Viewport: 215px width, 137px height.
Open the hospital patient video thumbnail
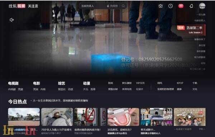click(x=57, y=117)
